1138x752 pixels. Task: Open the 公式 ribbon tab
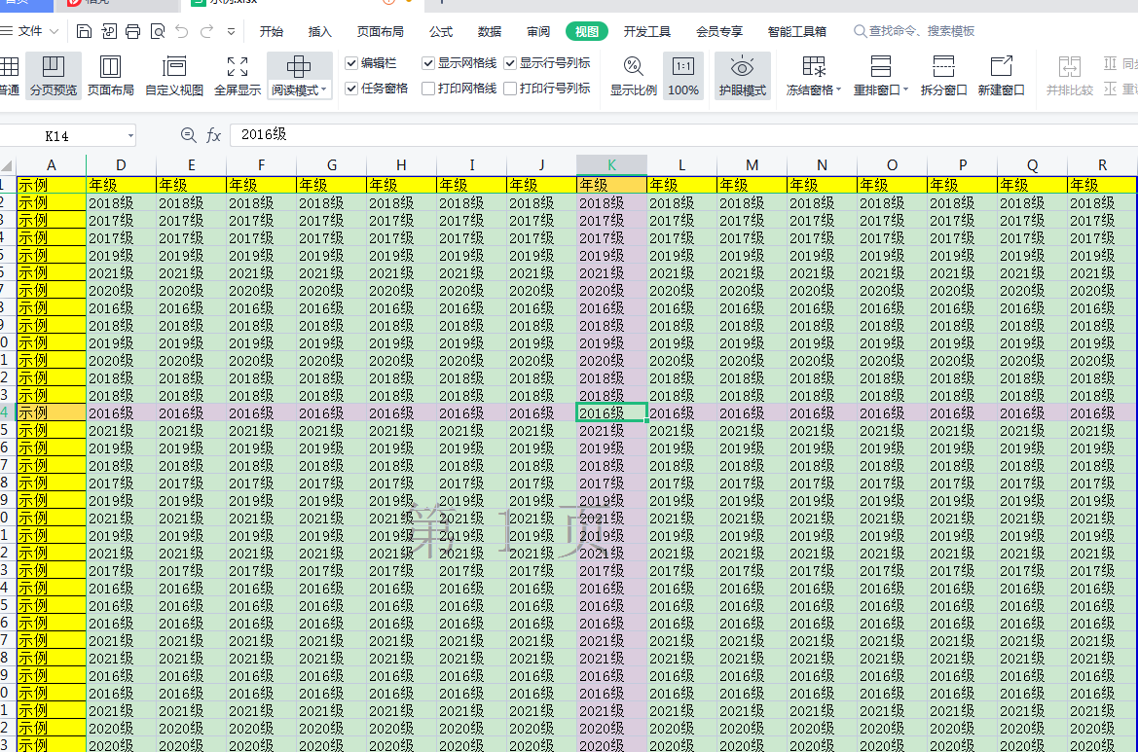click(x=441, y=31)
